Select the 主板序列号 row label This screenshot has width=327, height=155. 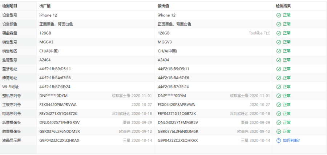12,105
